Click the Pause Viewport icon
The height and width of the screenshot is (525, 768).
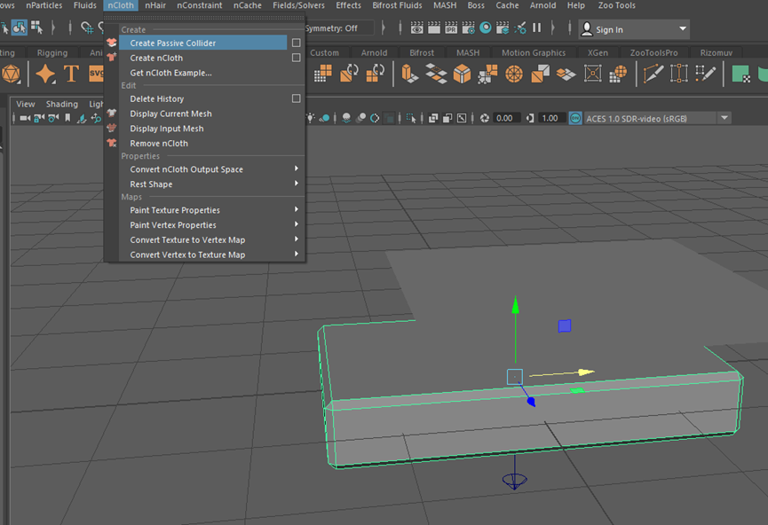point(537,27)
